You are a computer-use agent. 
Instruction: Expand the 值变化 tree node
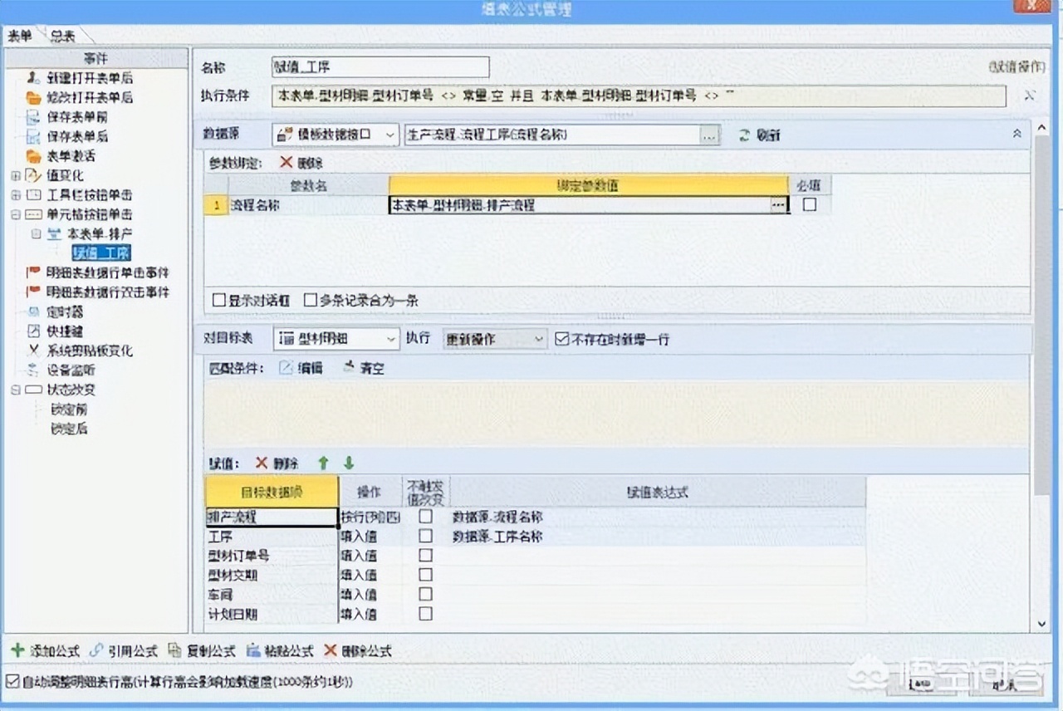coord(16,175)
